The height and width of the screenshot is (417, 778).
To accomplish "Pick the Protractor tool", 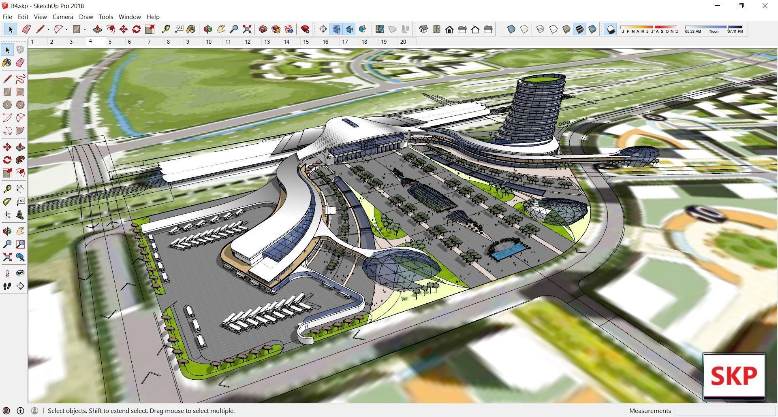I will [7, 202].
